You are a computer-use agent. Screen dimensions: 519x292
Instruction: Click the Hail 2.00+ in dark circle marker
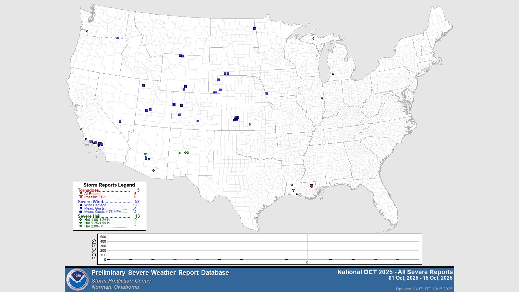(80, 226)
